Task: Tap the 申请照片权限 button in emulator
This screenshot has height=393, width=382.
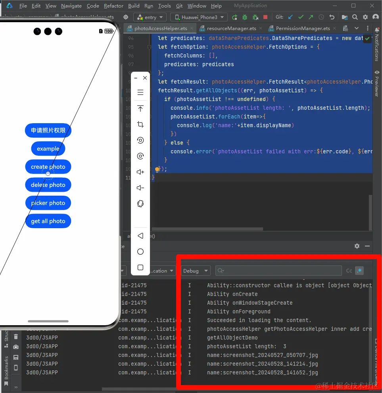Action: 48,130
